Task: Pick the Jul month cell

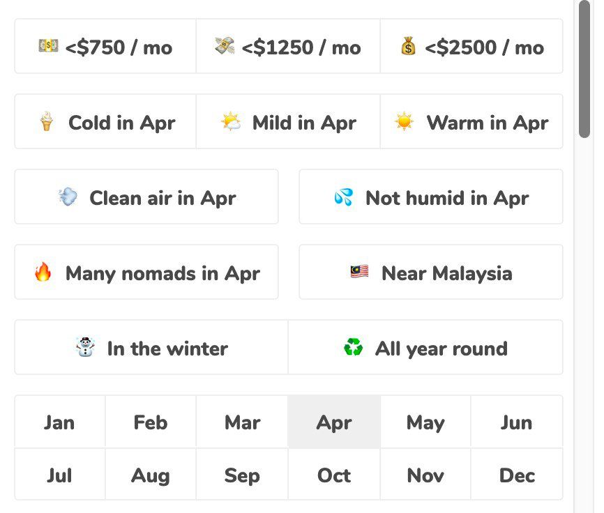Action: click(x=59, y=475)
